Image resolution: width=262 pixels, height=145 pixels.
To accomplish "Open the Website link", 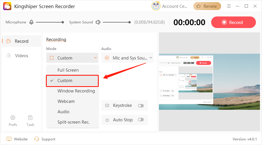I will [x=21, y=139].
